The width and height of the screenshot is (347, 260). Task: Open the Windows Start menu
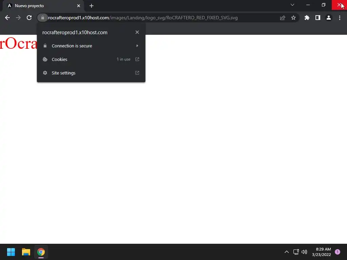11,252
